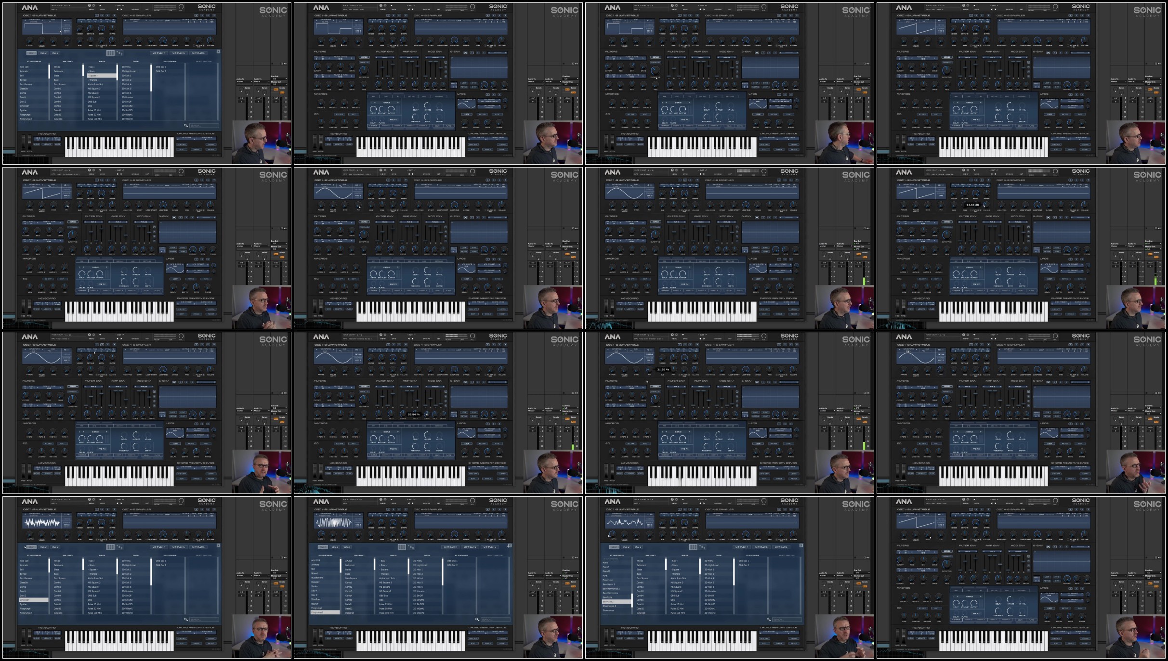Click next-waveform arrow above the jagged DinoRoar waveform

[42, 514]
